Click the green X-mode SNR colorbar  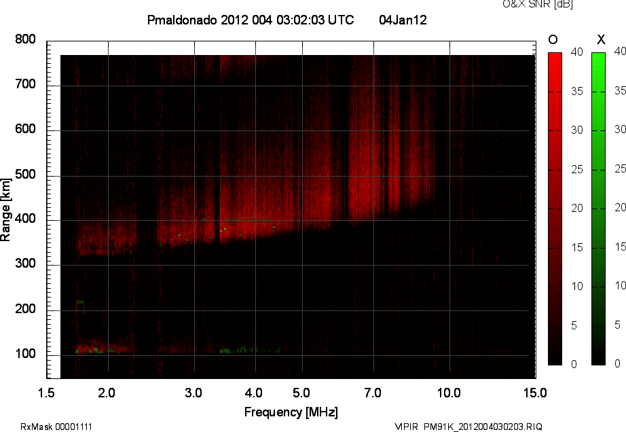[598, 209]
